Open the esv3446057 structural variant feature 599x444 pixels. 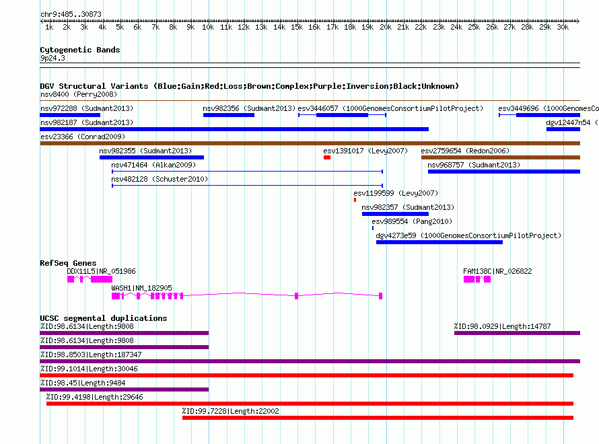coord(342,115)
